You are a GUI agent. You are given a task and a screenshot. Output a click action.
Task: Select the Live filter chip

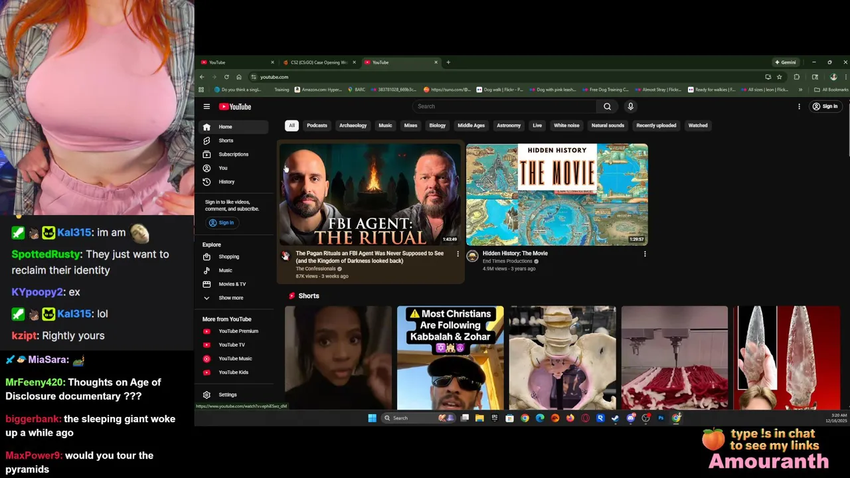point(537,125)
